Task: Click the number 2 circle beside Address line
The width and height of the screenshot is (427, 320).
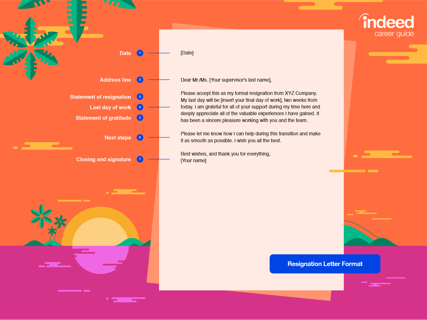Action: pyautogui.click(x=140, y=80)
